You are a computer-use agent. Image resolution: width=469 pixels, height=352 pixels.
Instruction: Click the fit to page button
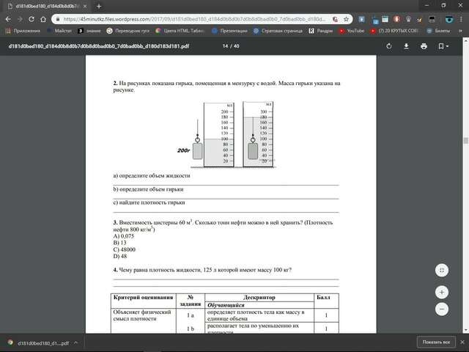[441, 271]
